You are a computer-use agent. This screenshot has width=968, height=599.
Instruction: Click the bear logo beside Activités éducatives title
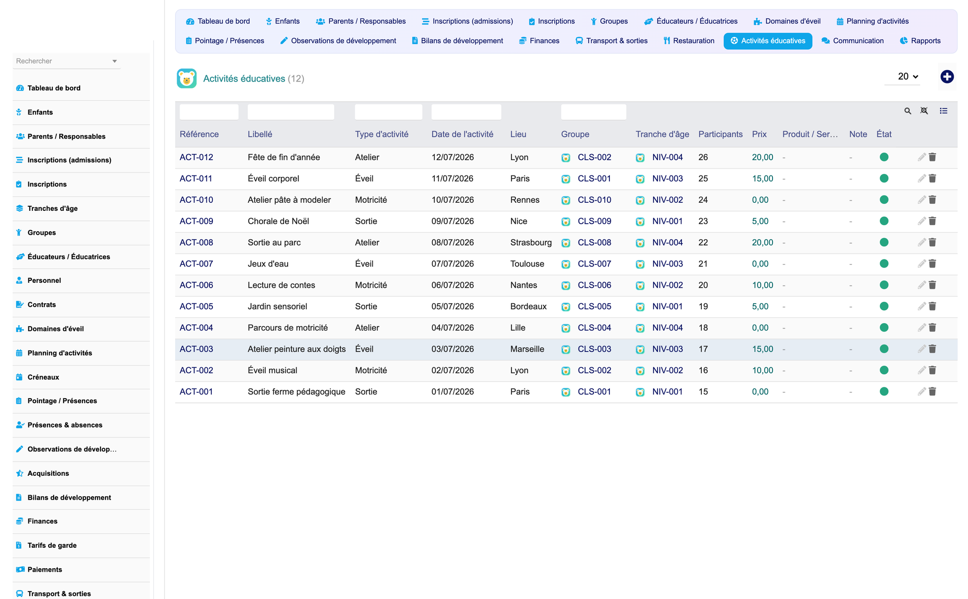coord(187,79)
